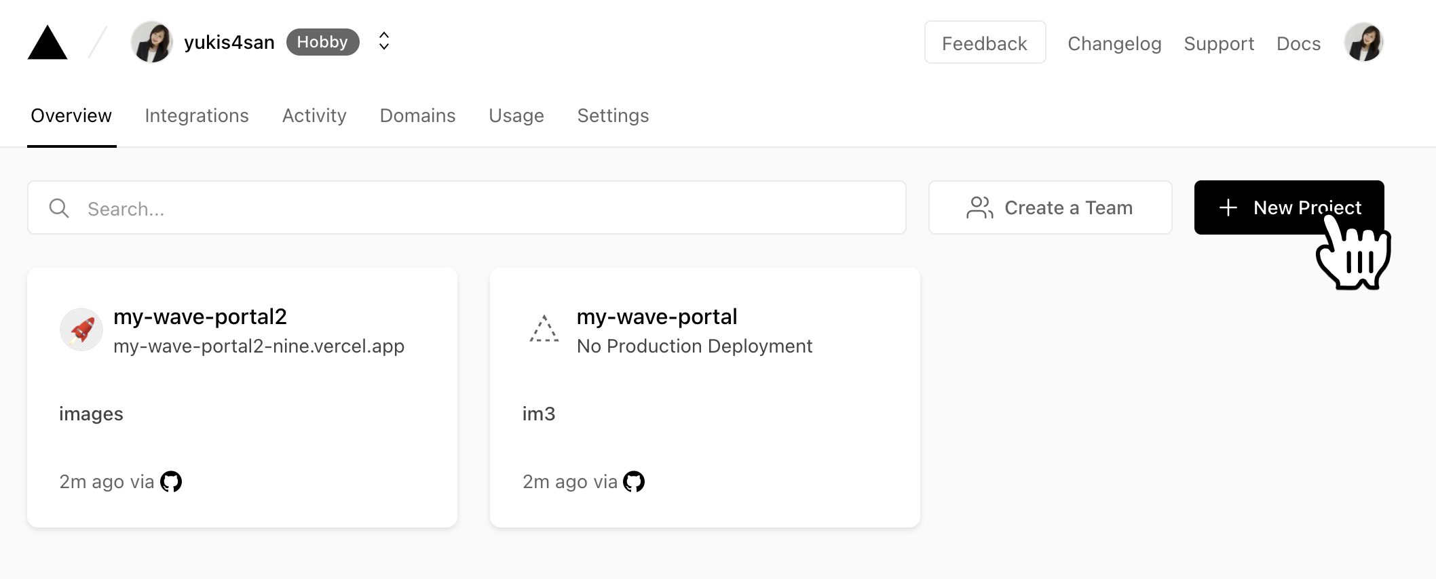Focus the Search projects input field
The image size is (1436, 579).
pyautogui.click(x=467, y=207)
